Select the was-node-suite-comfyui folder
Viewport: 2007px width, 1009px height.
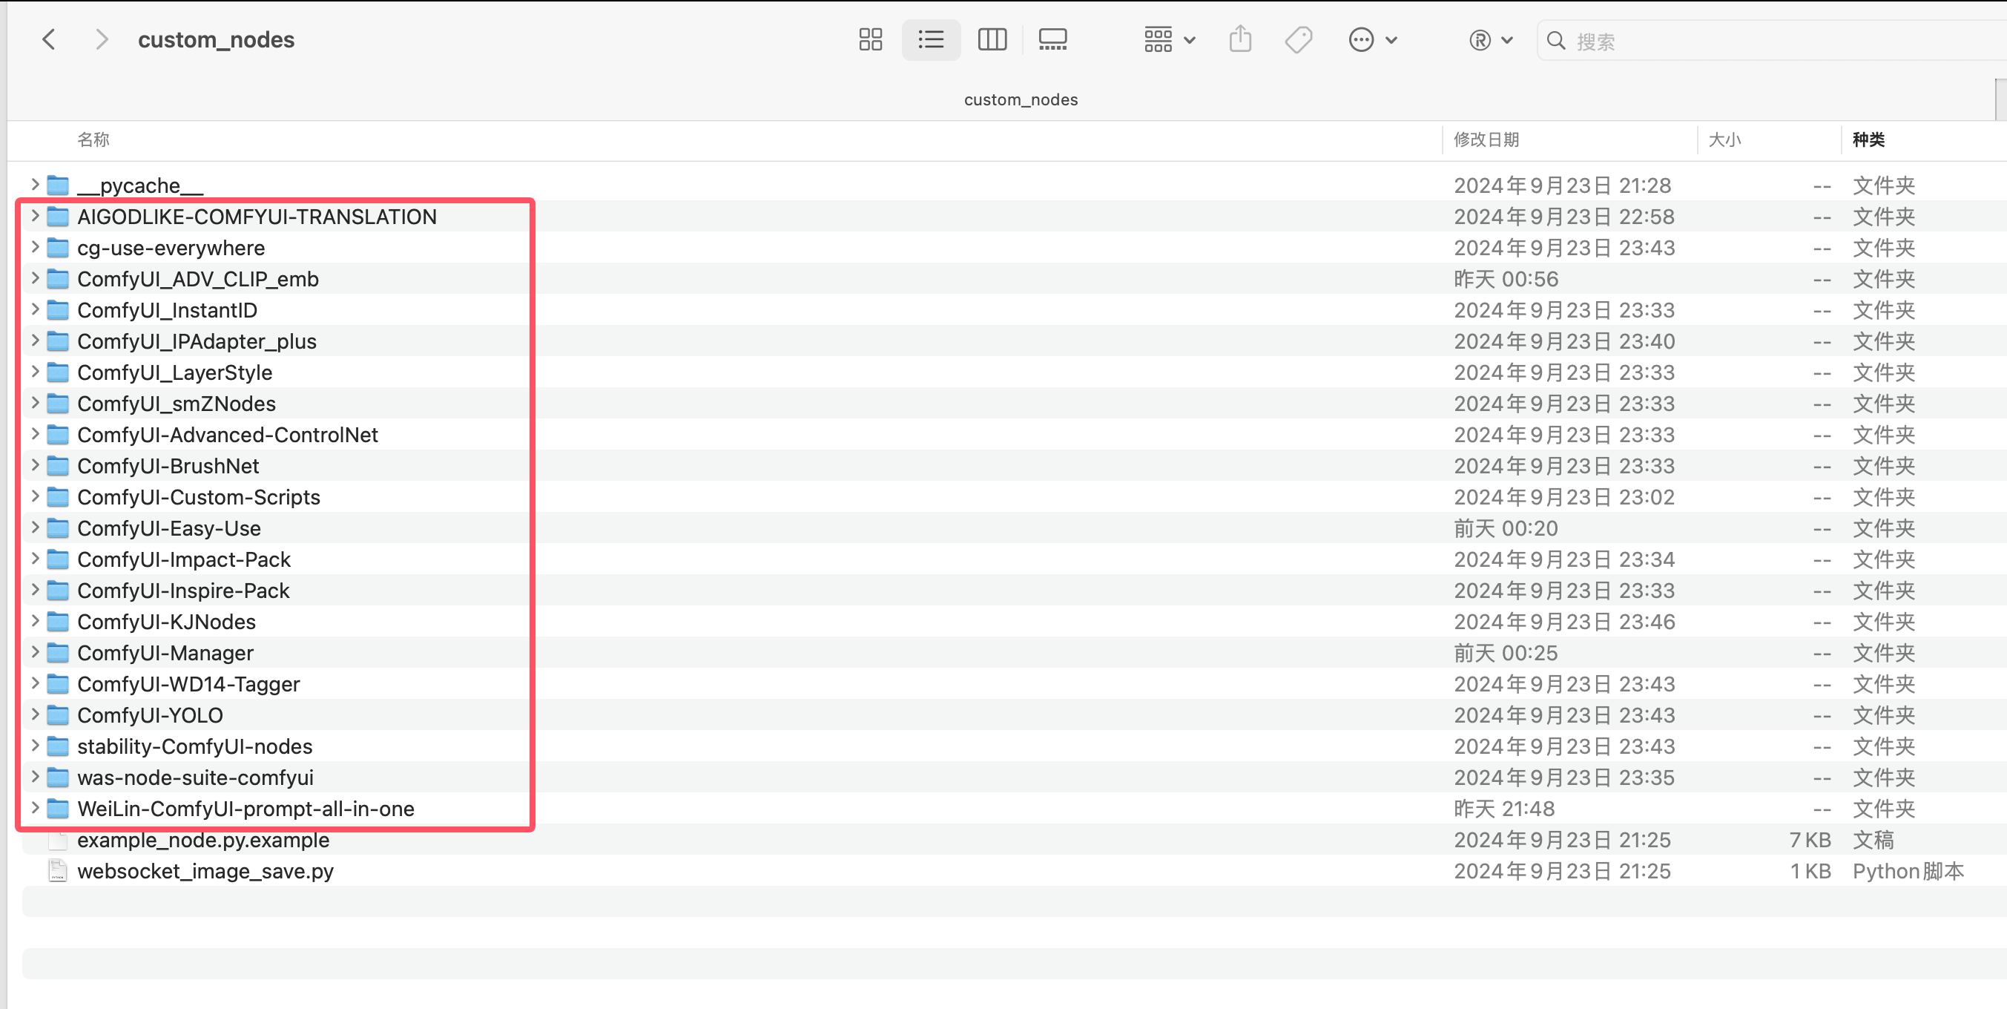click(195, 778)
